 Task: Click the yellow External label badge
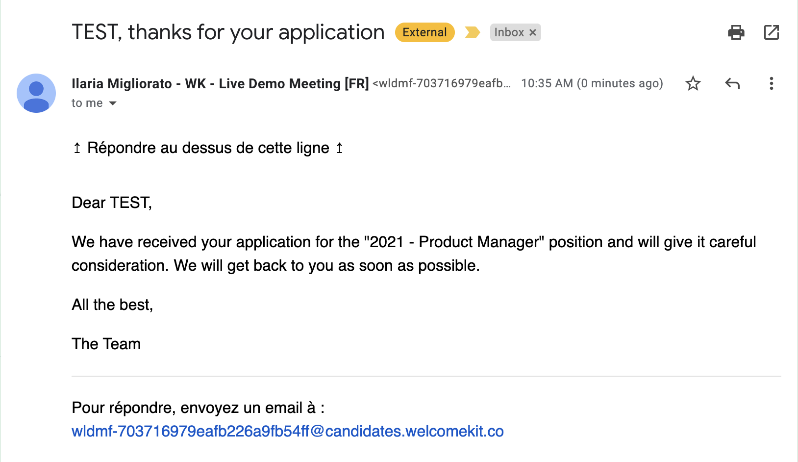click(x=424, y=32)
